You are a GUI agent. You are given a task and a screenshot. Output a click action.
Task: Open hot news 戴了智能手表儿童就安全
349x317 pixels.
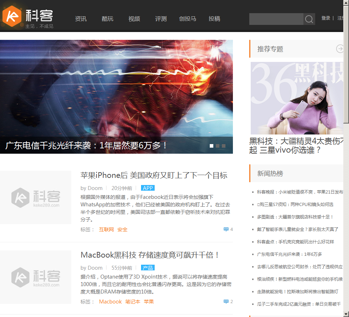(x=298, y=229)
